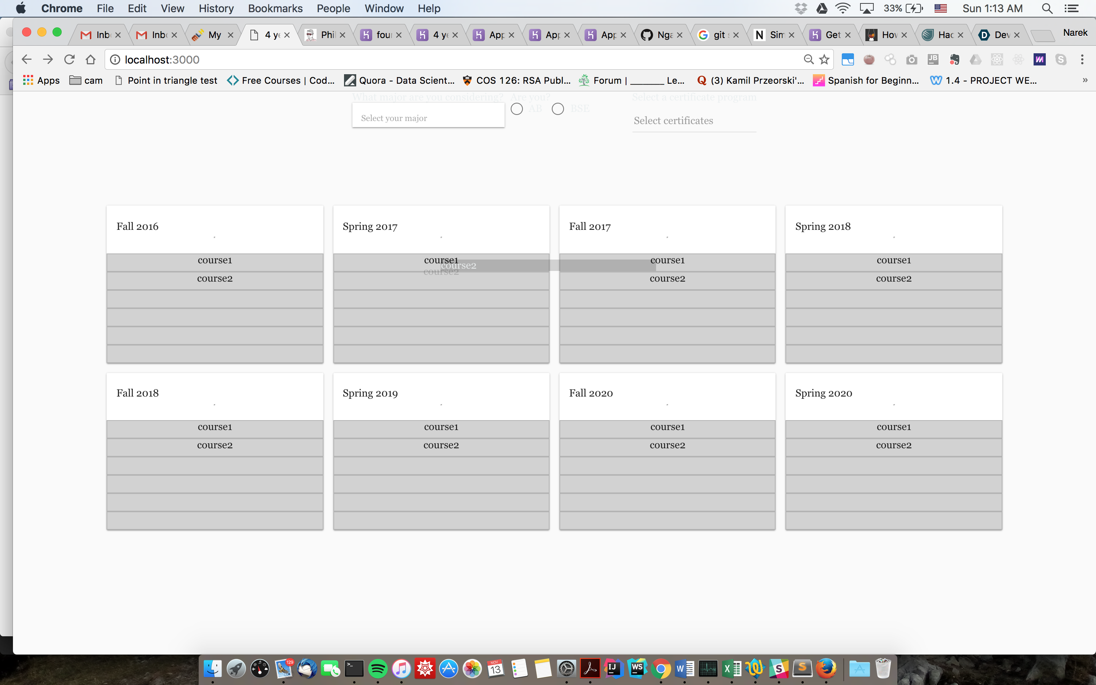This screenshot has width=1096, height=685.
Task: Open Spotify from the dock
Action: tap(378, 669)
